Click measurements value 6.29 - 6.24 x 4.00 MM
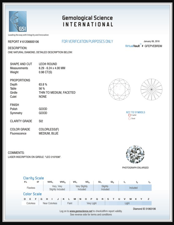 point(52,68)
